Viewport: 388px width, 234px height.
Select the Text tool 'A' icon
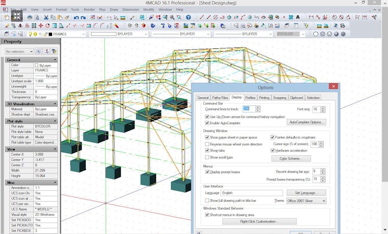tap(298, 17)
